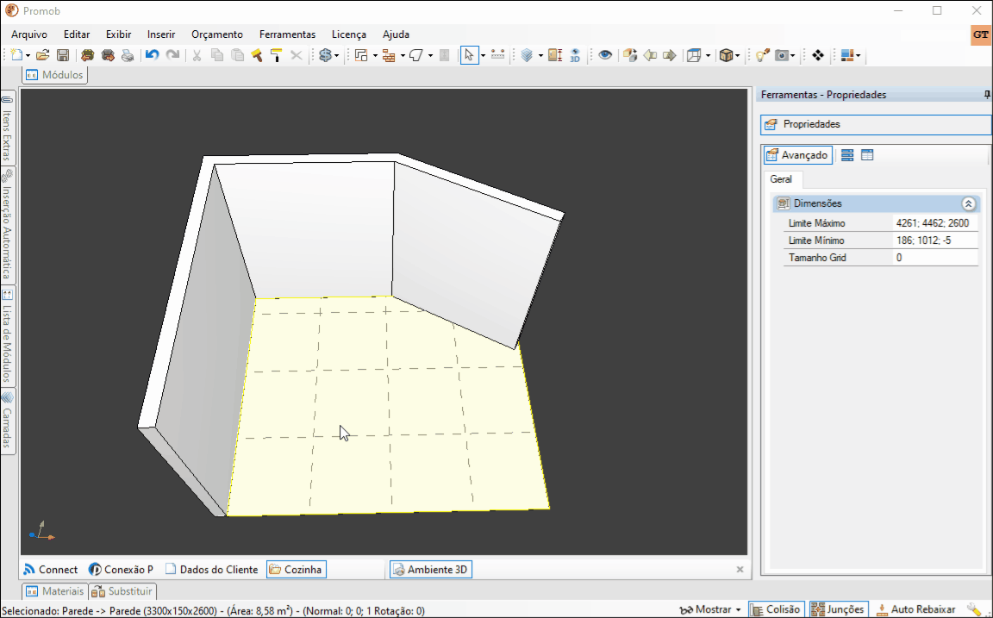Click the 3D globe icon
Viewport: 993px width, 618px height.
(575, 56)
